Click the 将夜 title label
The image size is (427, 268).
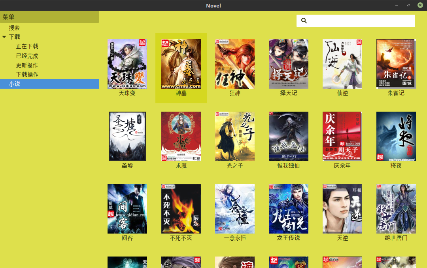click(x=396, y=166)
